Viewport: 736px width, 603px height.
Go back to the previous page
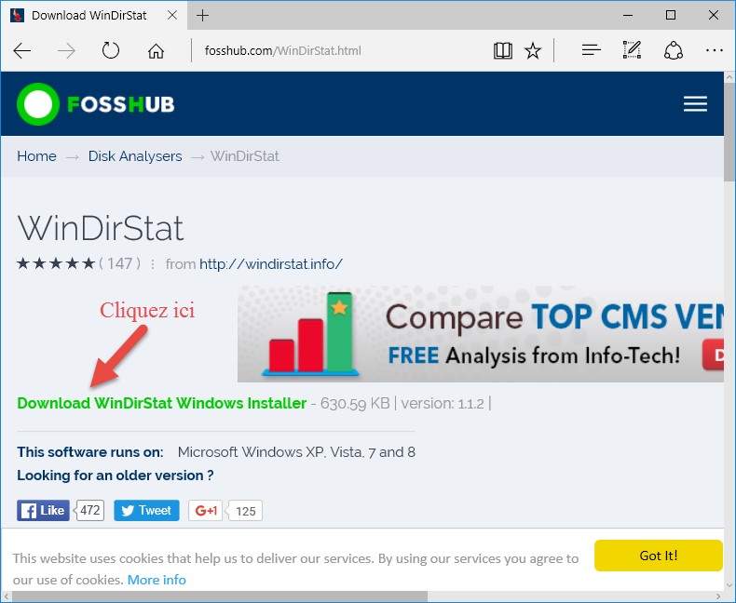tap(21, 50)
